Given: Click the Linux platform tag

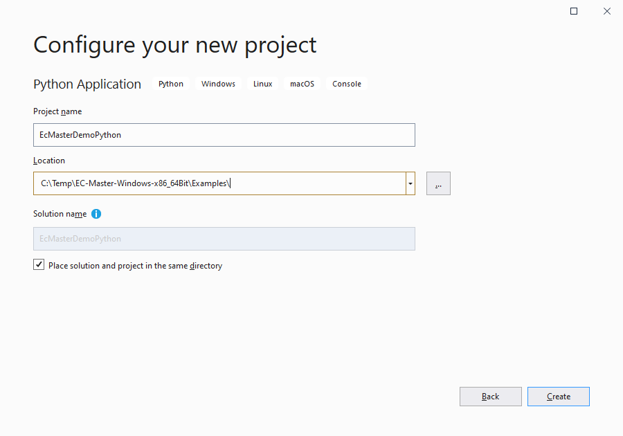Looking at the screenshot, I should (262, 84).
